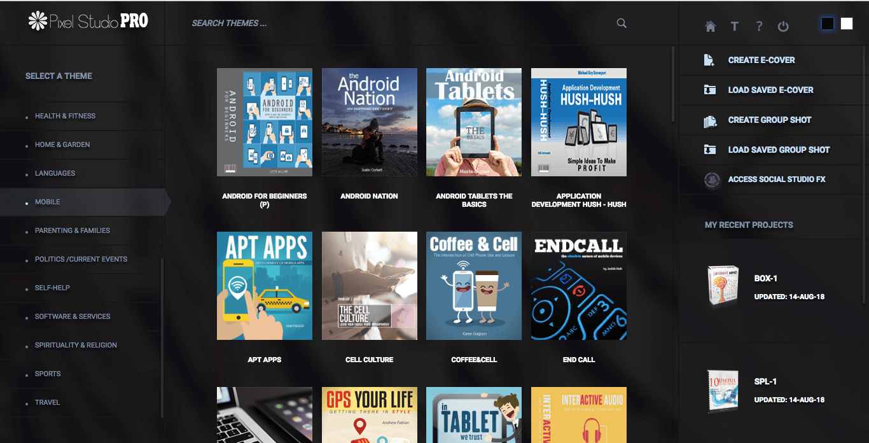Click the END CALL caption text
This screenshot has width=869, height=443.
(x=579, y=360)
